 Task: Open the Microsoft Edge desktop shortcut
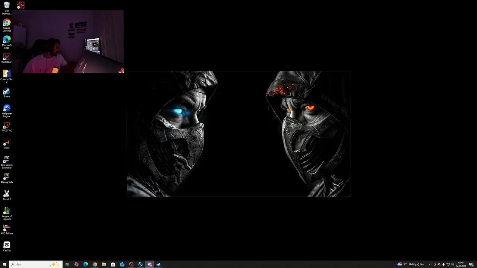click(x=7, y=42)
